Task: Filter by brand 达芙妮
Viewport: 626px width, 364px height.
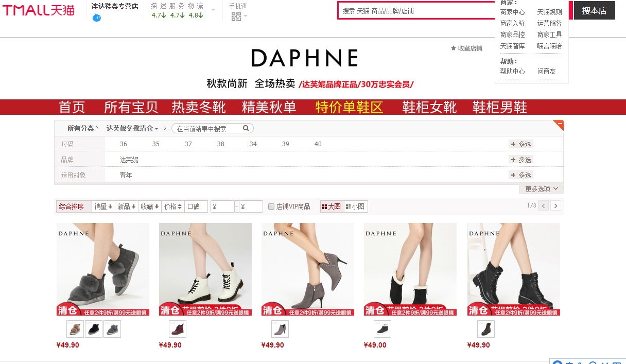Action: [129, 160]
